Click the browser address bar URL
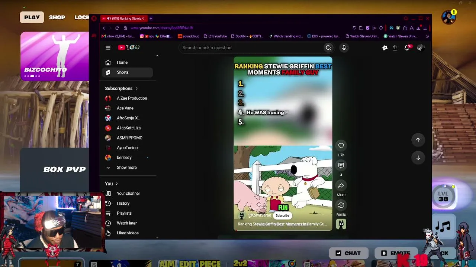Viewport: 476px width, 267px height. click(161, 28)
